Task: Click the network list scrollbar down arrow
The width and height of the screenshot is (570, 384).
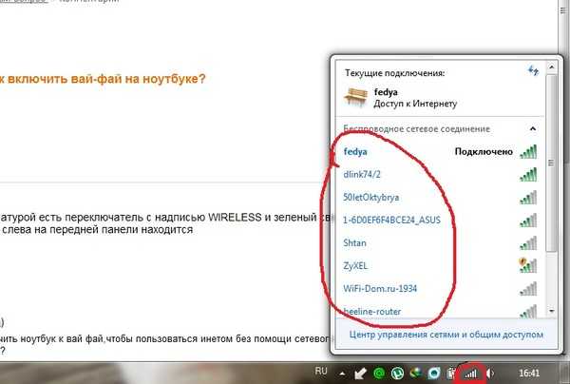Action: click(x=552, y=311)
